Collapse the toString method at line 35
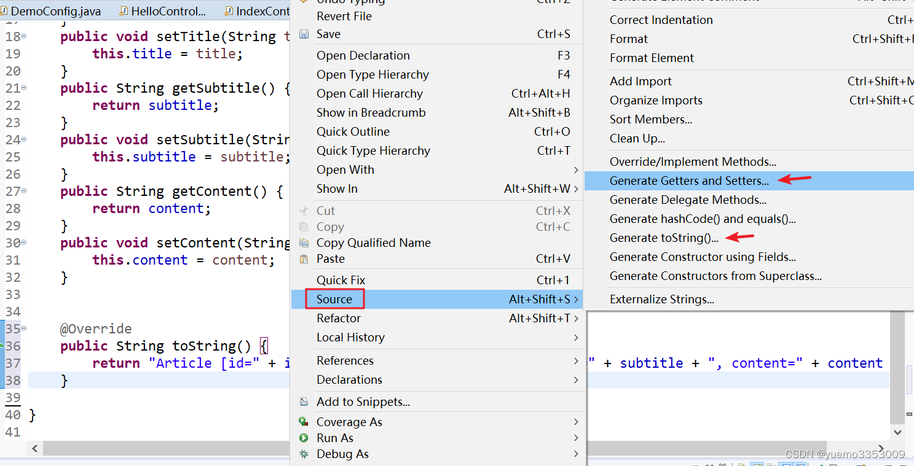The image size is (914, 466). [x=24, y=328]
